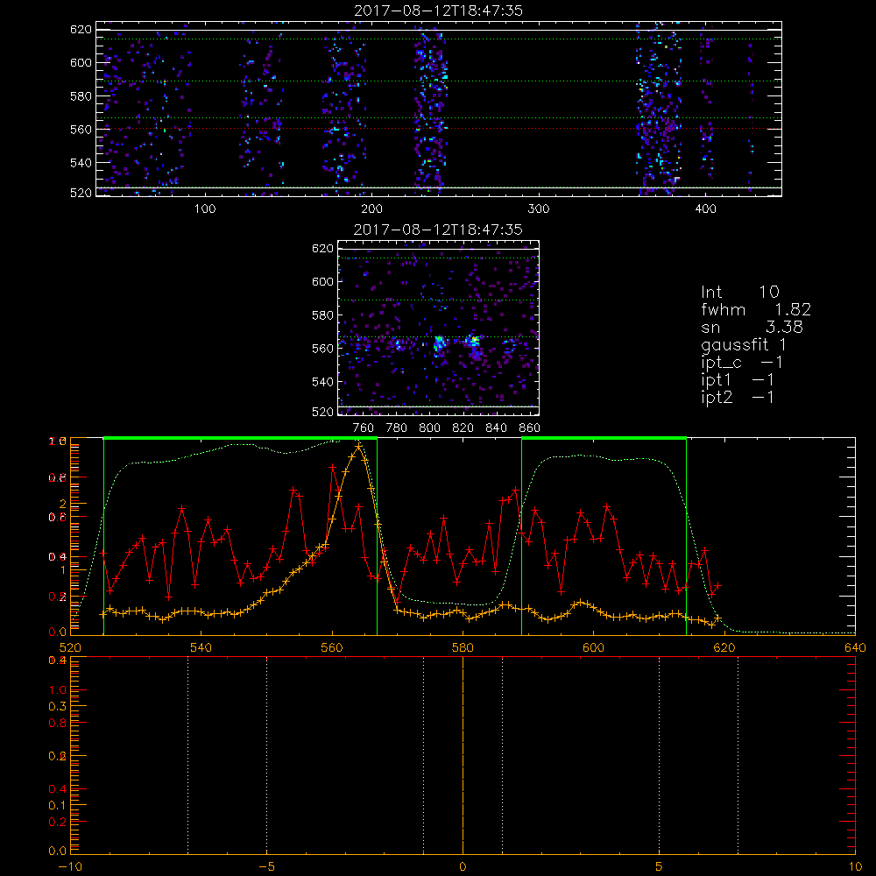Click the left thick green bar above profile
The width and height of the screenshot is (876, 876).
(240, 438)
